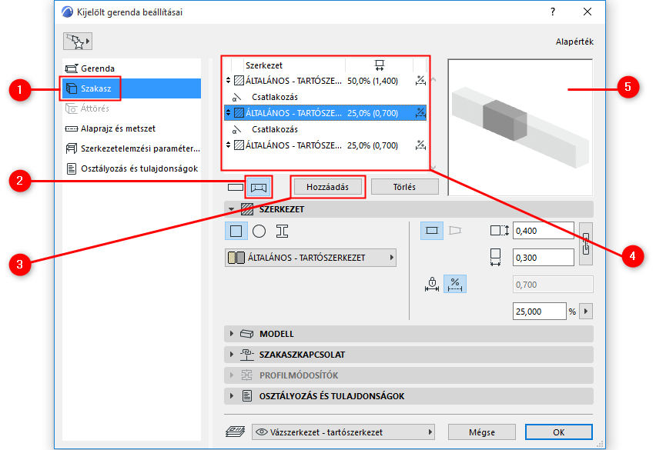Select the highlighted 25,0% segment row

click(325, 113)
